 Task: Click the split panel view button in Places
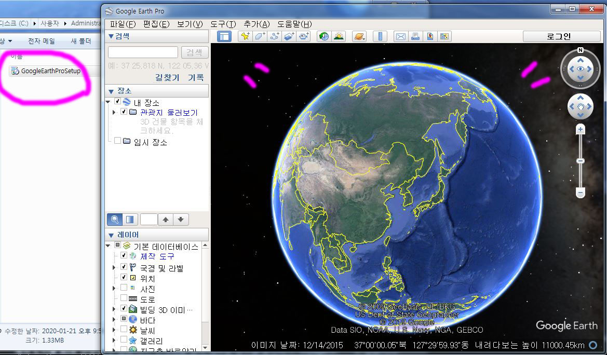pos(130,220)
